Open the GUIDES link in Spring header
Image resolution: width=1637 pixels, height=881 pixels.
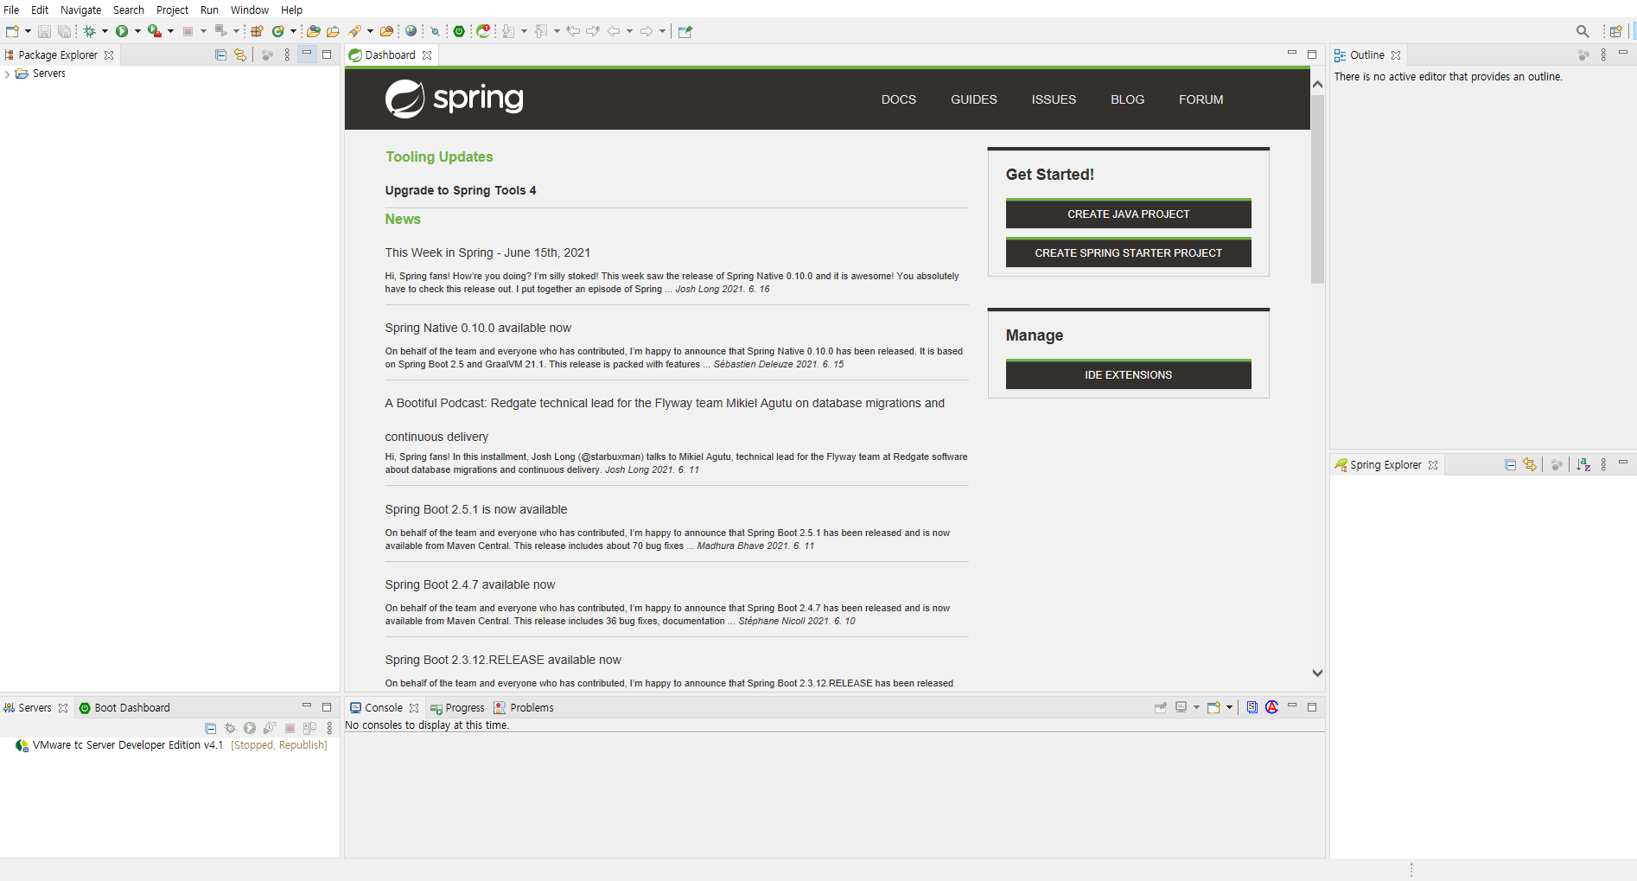[x=973, y=99]
